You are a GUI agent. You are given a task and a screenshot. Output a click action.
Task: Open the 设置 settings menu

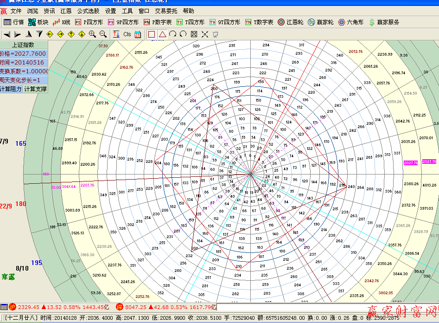(110, 11)
